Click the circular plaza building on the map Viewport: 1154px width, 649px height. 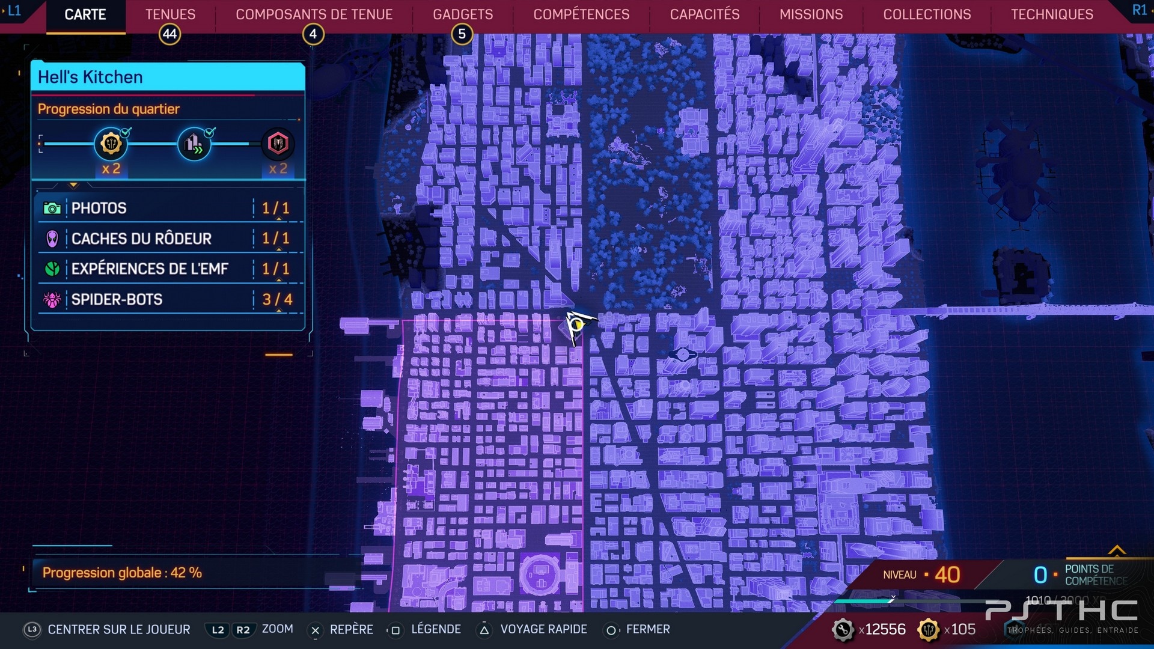pos(540,574)
